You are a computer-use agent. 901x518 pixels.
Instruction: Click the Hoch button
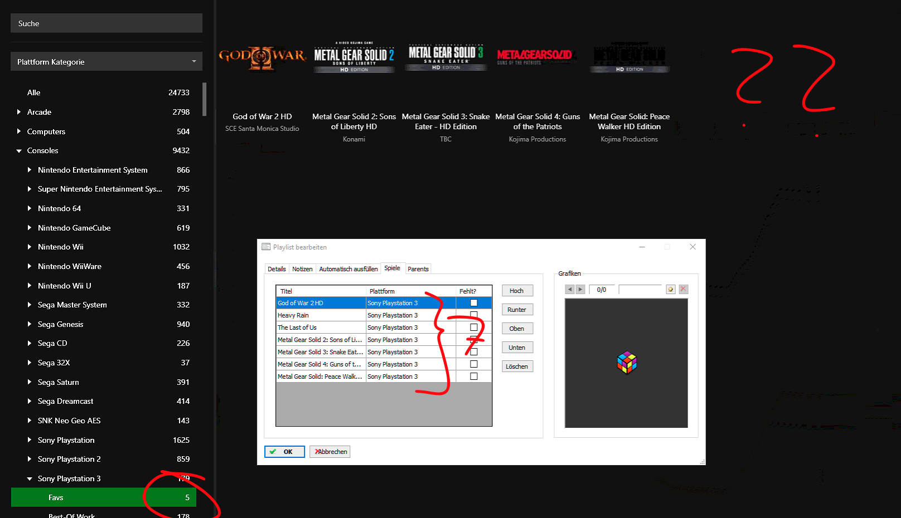[517, 291]
